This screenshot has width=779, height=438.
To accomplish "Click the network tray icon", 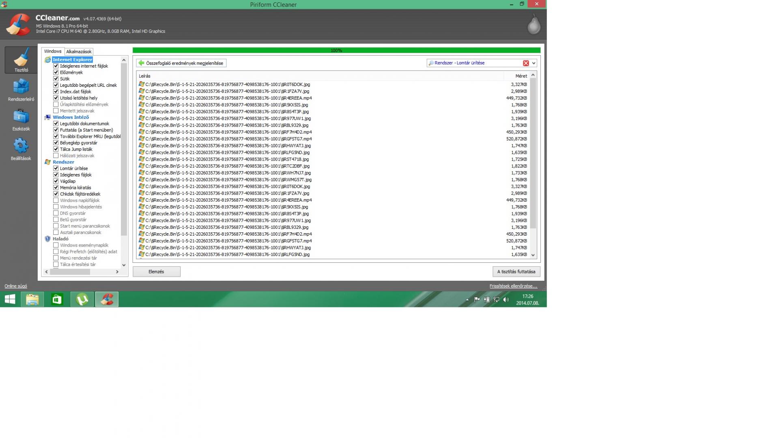I will point(496,300).
